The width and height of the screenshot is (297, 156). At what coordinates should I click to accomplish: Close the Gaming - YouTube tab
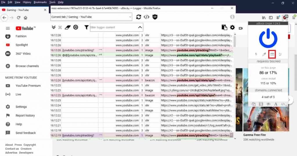[x=45, y=10]
